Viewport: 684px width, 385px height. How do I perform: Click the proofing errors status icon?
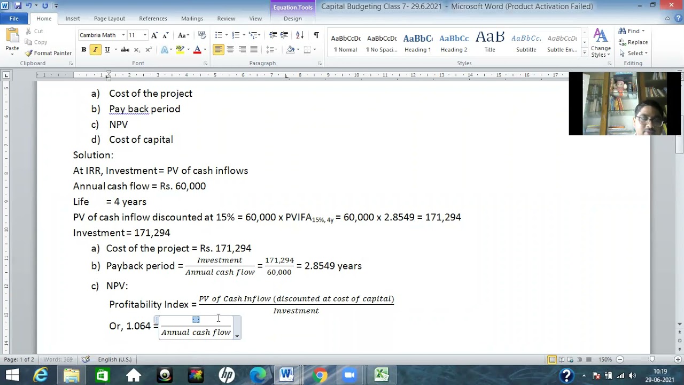pyautogui.click(x=85, y=359)
